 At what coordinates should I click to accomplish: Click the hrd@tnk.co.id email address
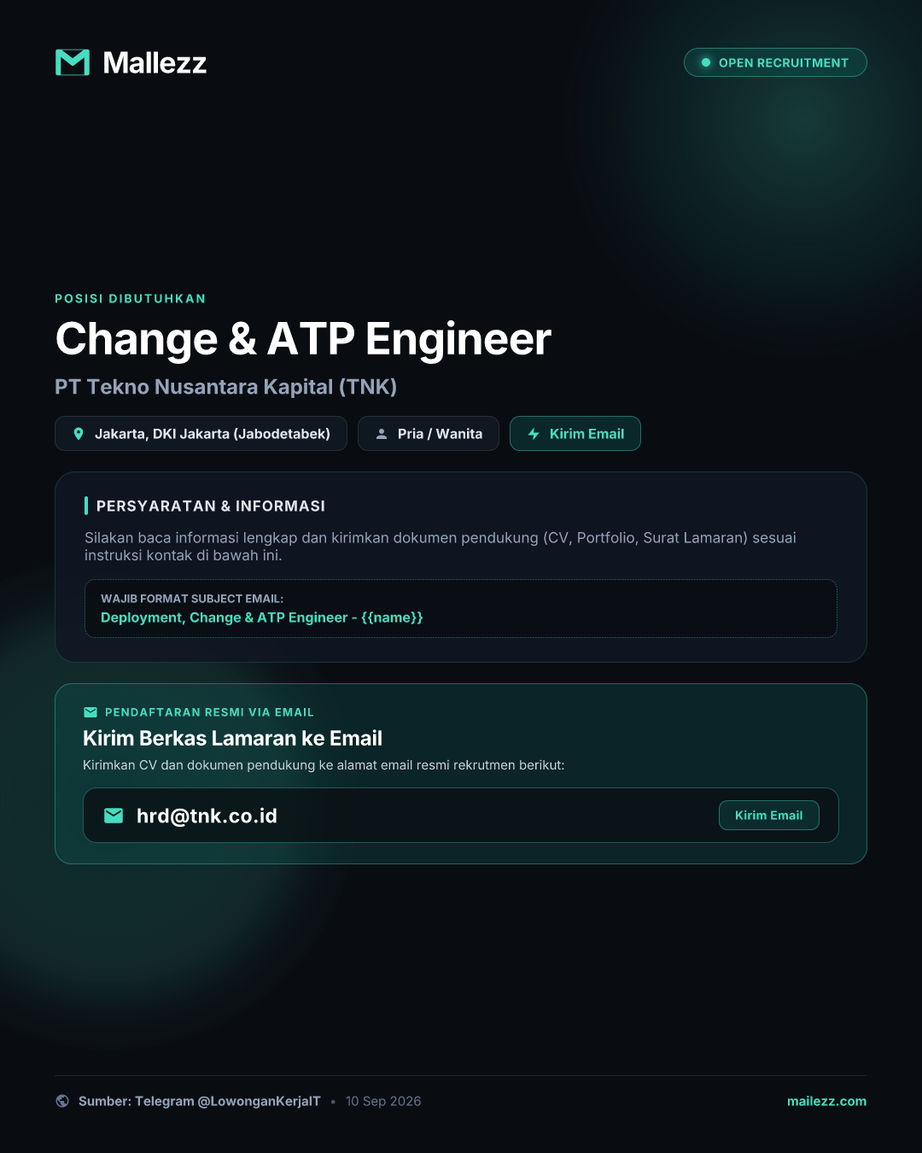pyautogui.click(x=207, y=816)
